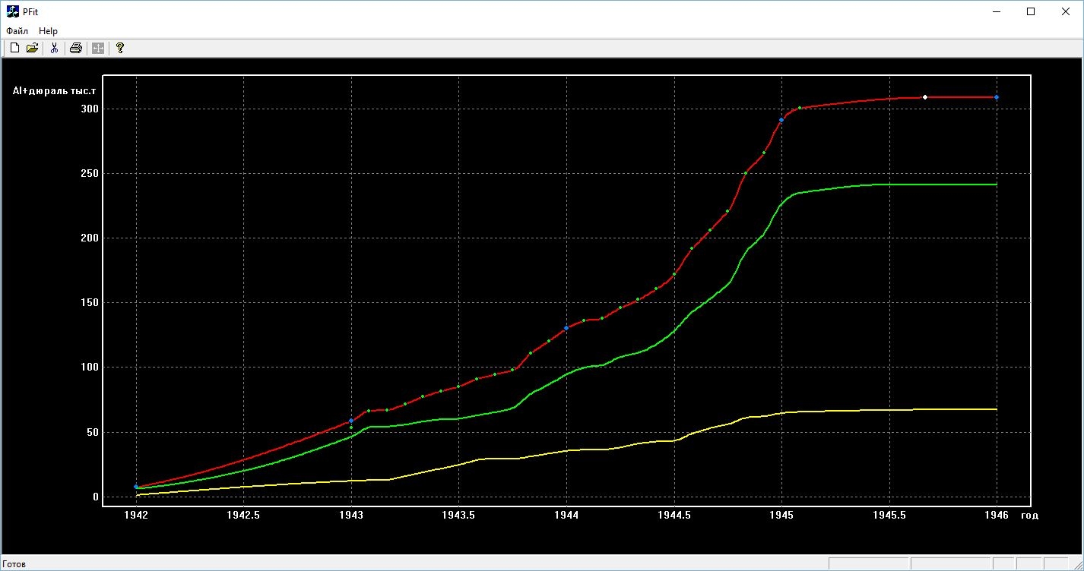Select the blue marker at year 1945
The height and width of the screenshot is (571, 1084).
[x=781, y=120]
